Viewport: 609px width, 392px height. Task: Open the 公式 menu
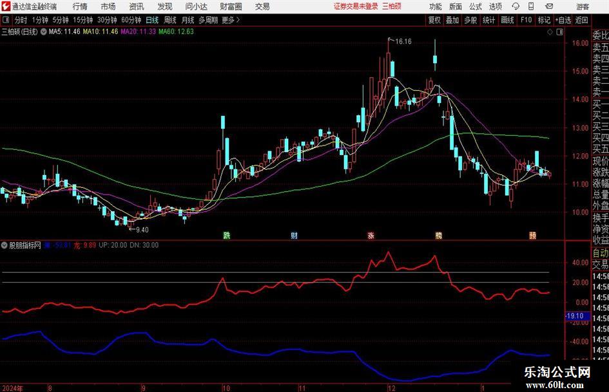pyautogui.click(x=476, y=6)
